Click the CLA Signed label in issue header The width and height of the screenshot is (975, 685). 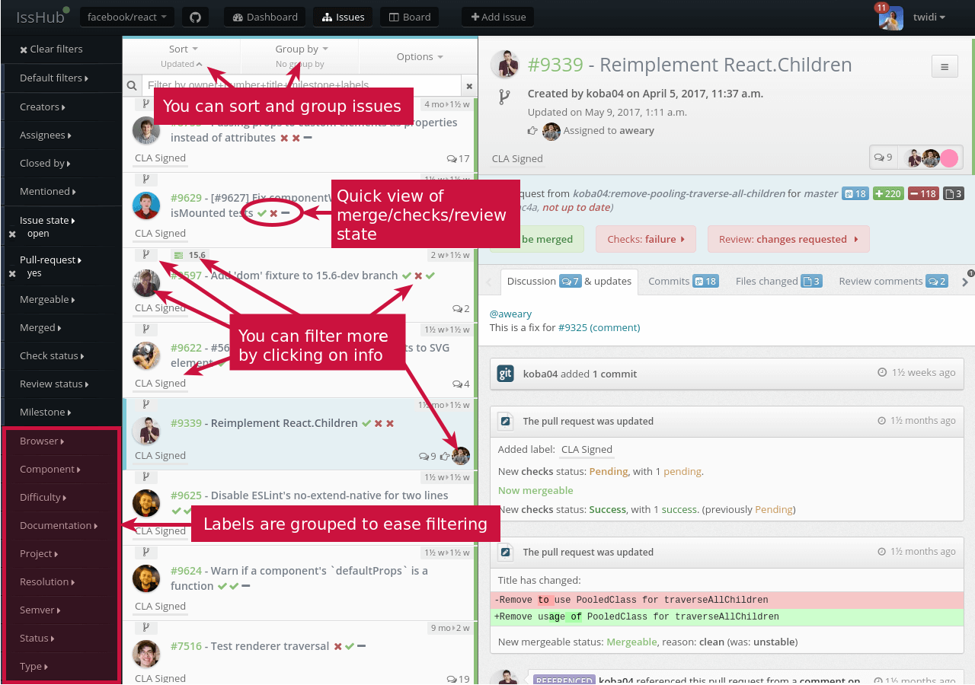pos(517,158)
